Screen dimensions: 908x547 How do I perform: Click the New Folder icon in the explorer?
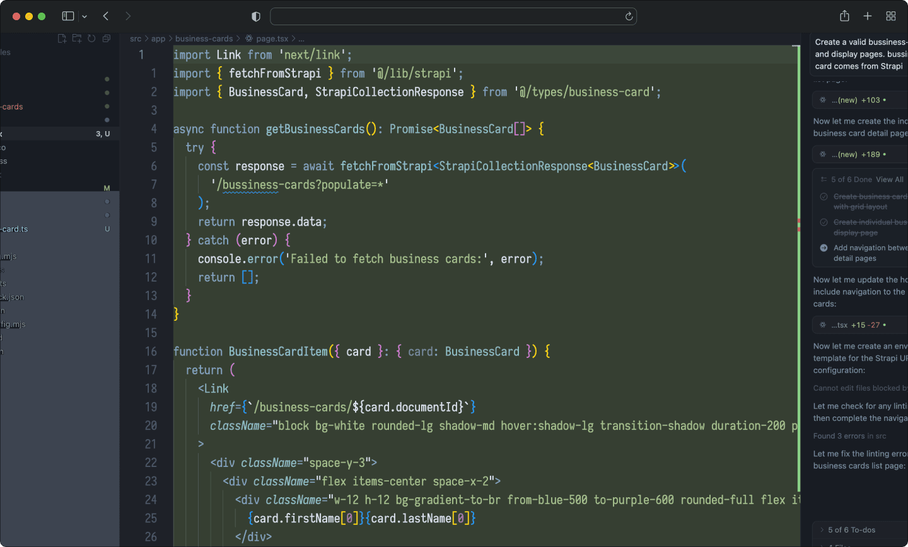tap(77, 38)
